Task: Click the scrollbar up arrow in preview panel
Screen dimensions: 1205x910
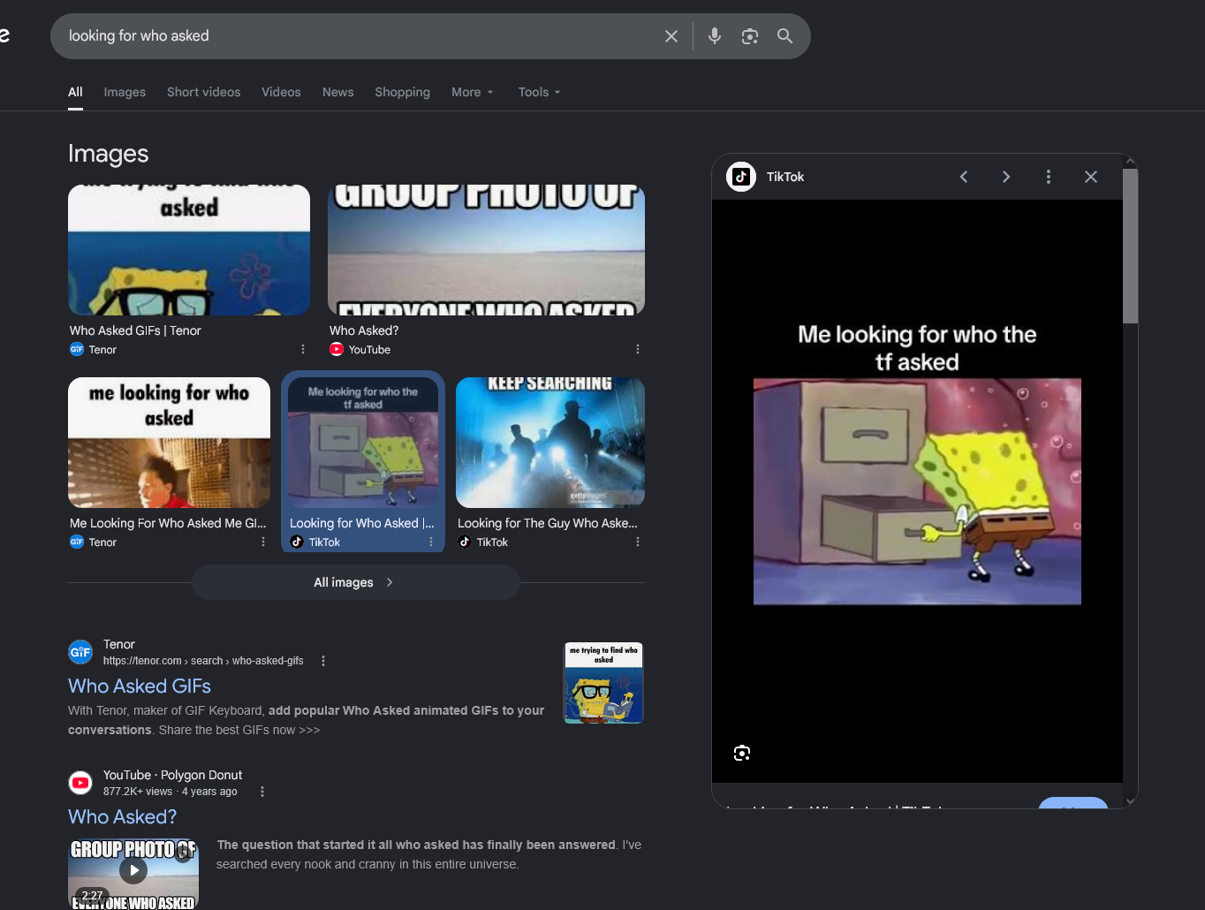Action: (1130, 161)
